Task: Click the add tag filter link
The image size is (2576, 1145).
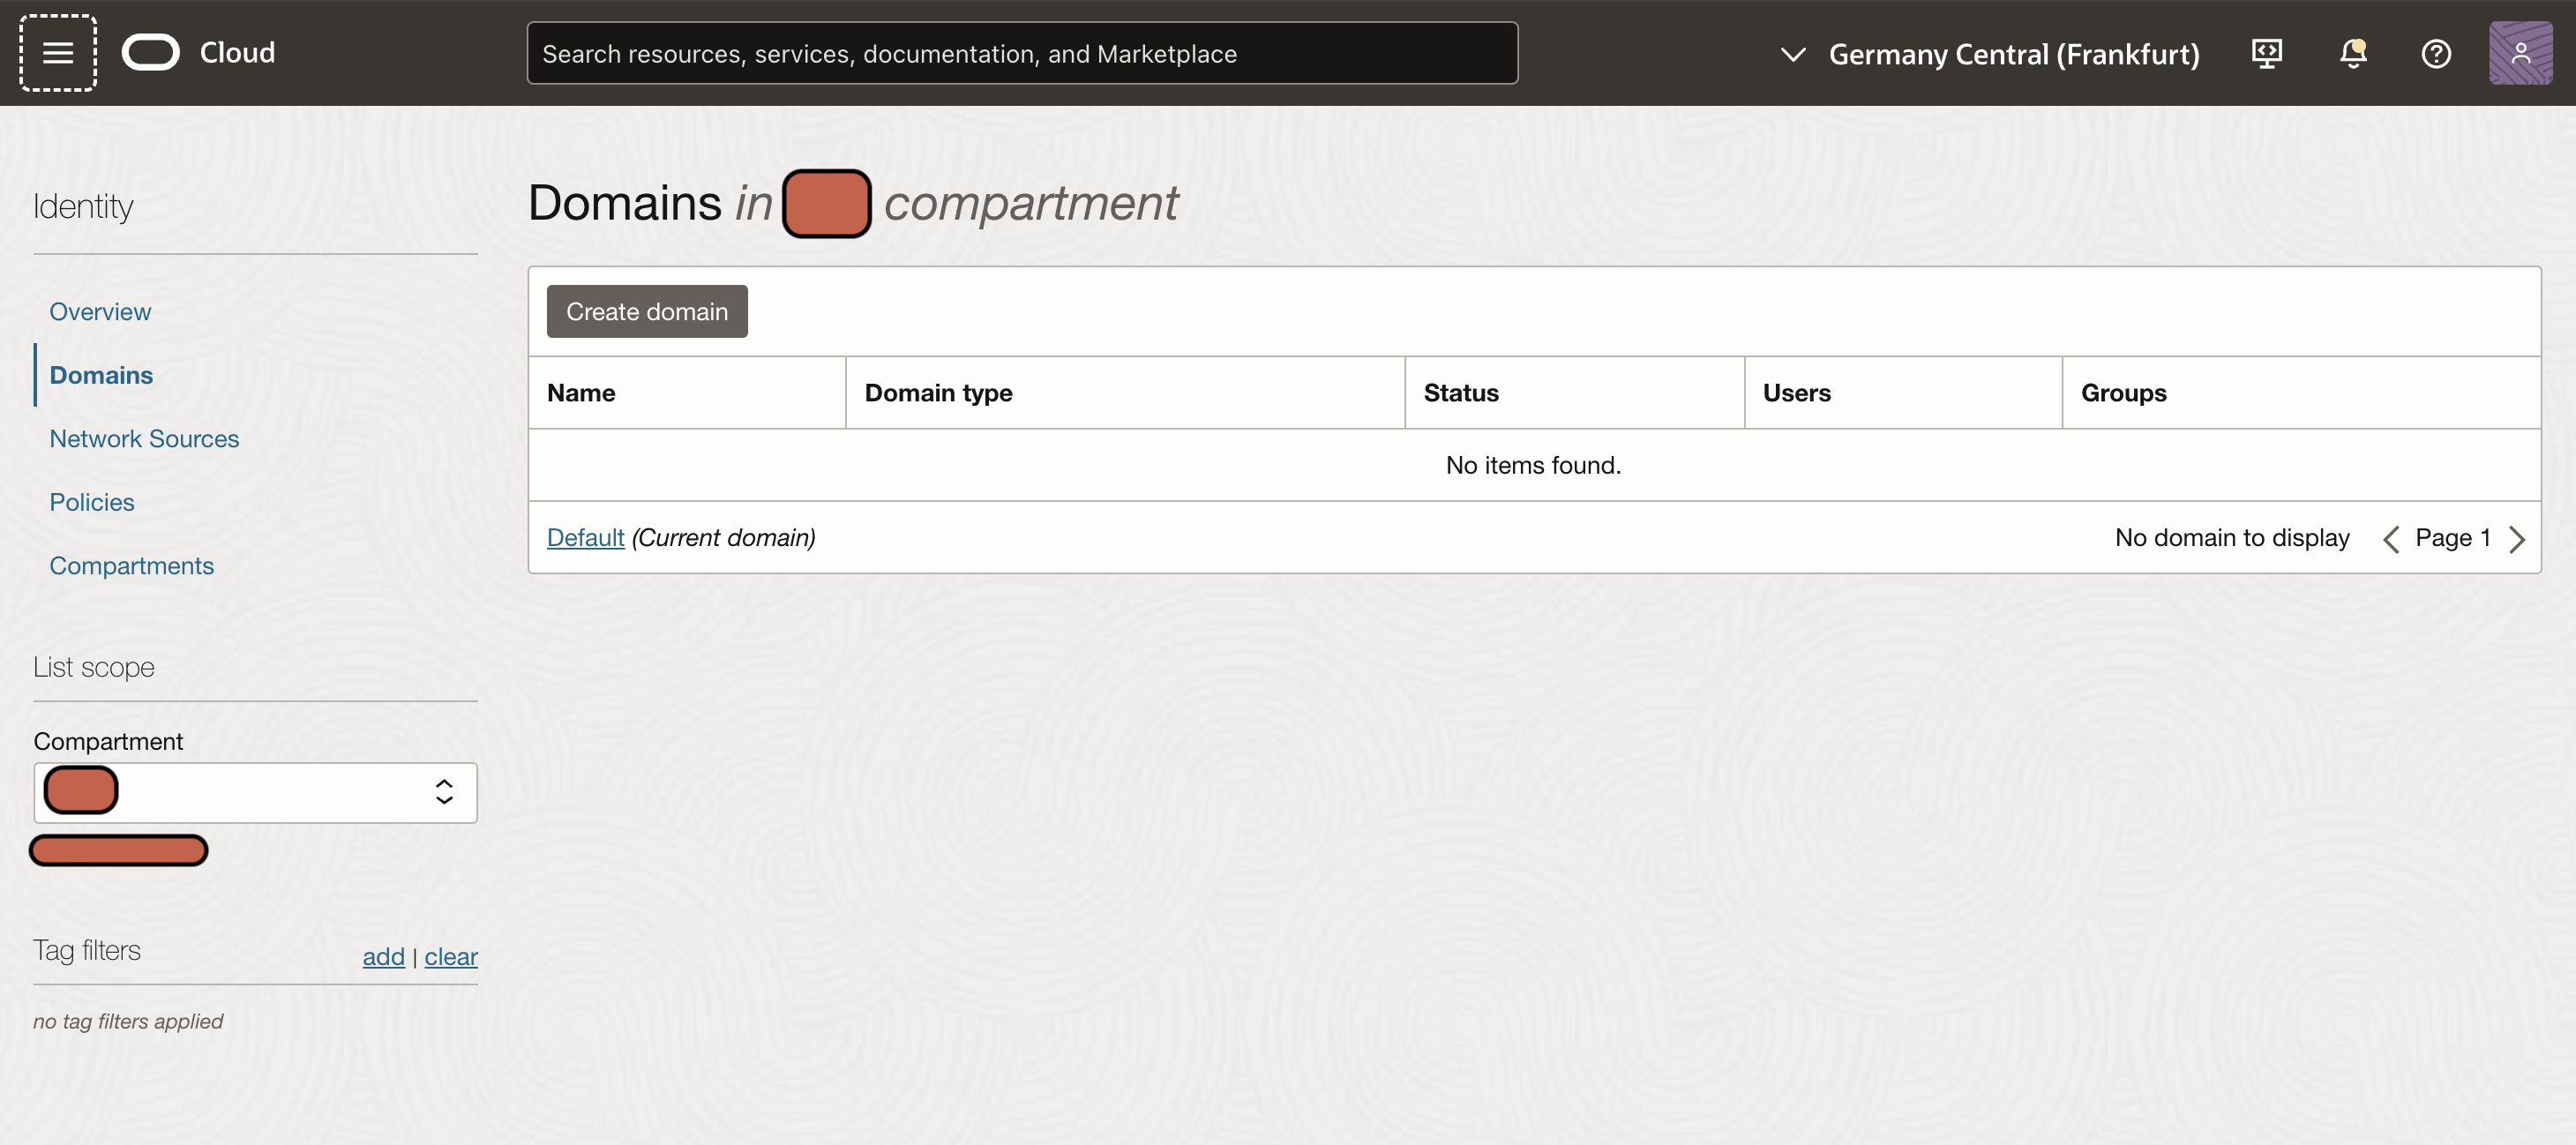Action: click(x=383, y=953)
